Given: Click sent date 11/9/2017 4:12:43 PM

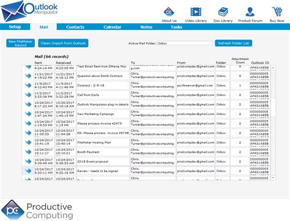Looking at the screenshot, I should coord(44,85).
